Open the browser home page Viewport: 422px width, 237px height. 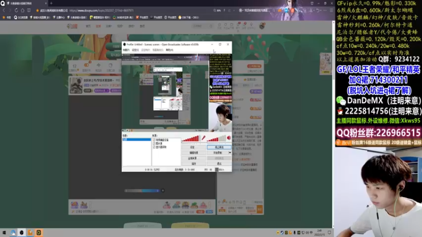coord(23,11)
